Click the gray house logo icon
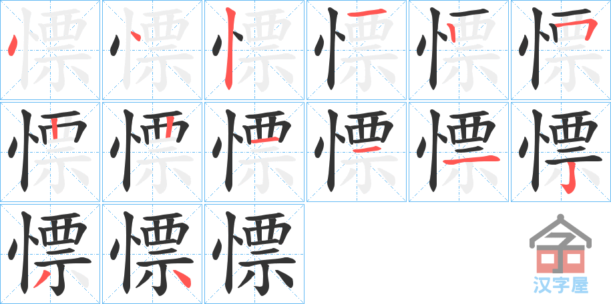The width and height of the screenshot is (611, 304). pyautogui.click(x=560, y=244)
